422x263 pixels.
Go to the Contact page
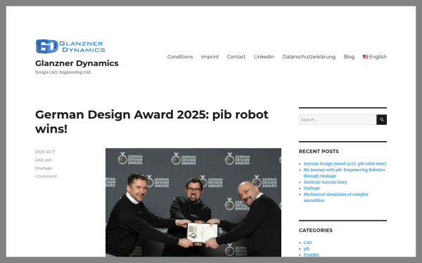click(x=236, y=57)
